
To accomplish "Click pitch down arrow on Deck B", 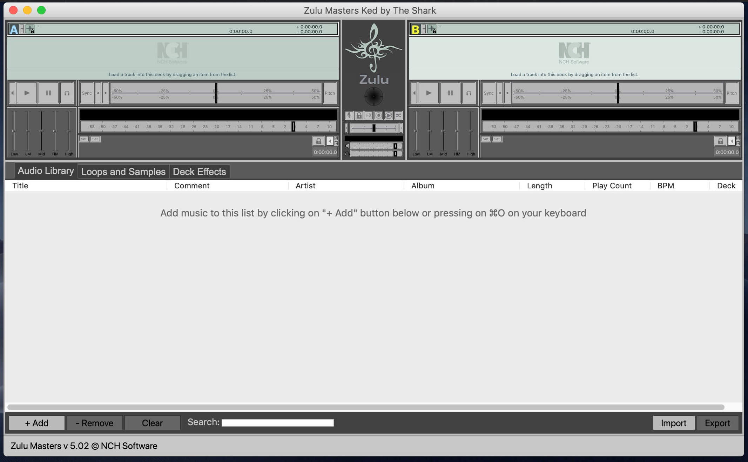I will (500, 93).
